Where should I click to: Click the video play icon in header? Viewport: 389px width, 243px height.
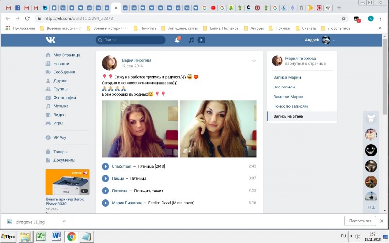(x=201, y=40)
